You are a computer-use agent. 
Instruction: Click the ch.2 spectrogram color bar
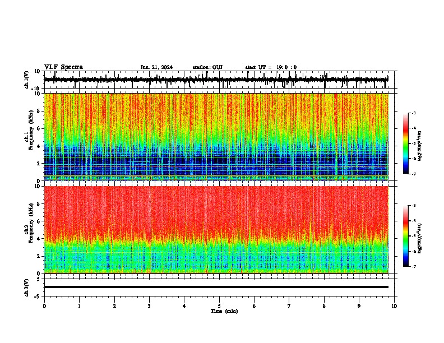[x=406, y=236]
